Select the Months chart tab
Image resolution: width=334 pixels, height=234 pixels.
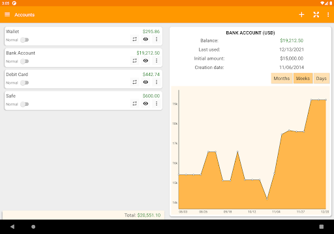click(282, 79)
